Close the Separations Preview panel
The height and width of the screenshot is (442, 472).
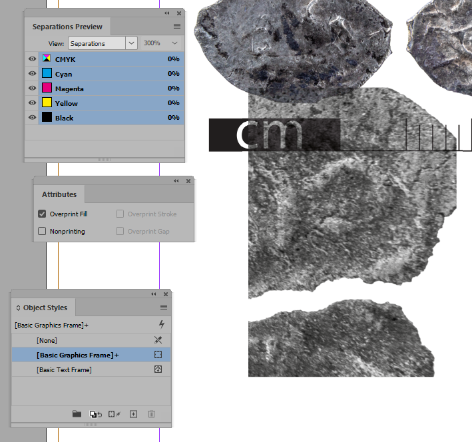[179, 13]
